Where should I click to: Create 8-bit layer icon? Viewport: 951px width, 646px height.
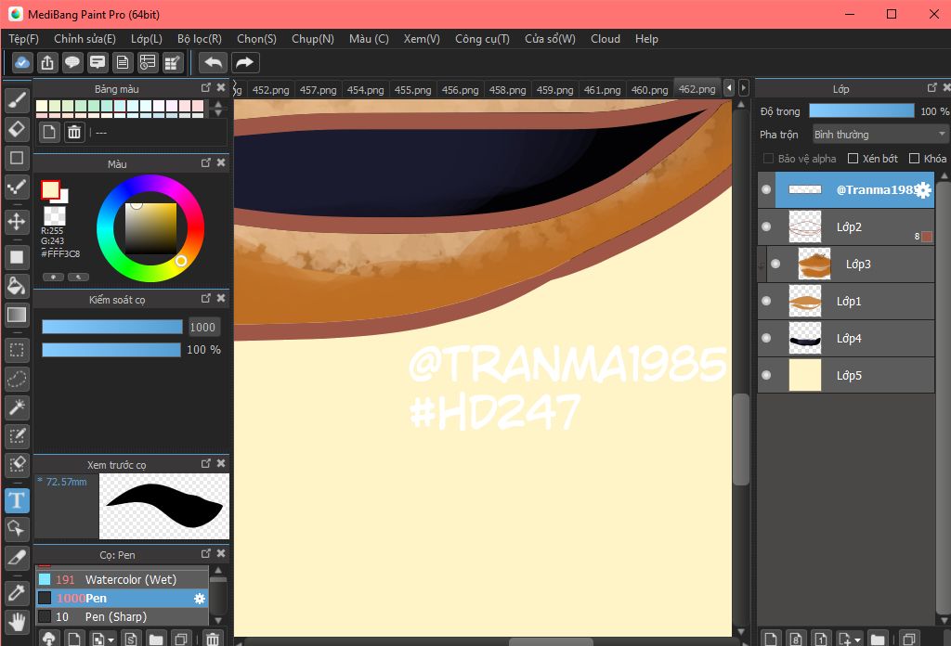tap(796, 639)
